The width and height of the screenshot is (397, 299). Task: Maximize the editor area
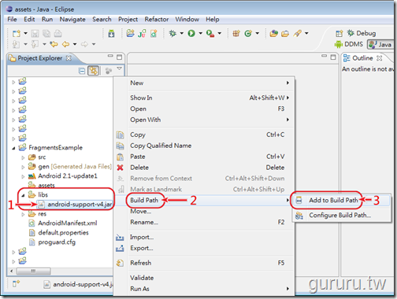(333, 57)
